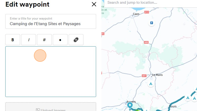Select the campsite marker below Le Mans

(x=151, y=84)
